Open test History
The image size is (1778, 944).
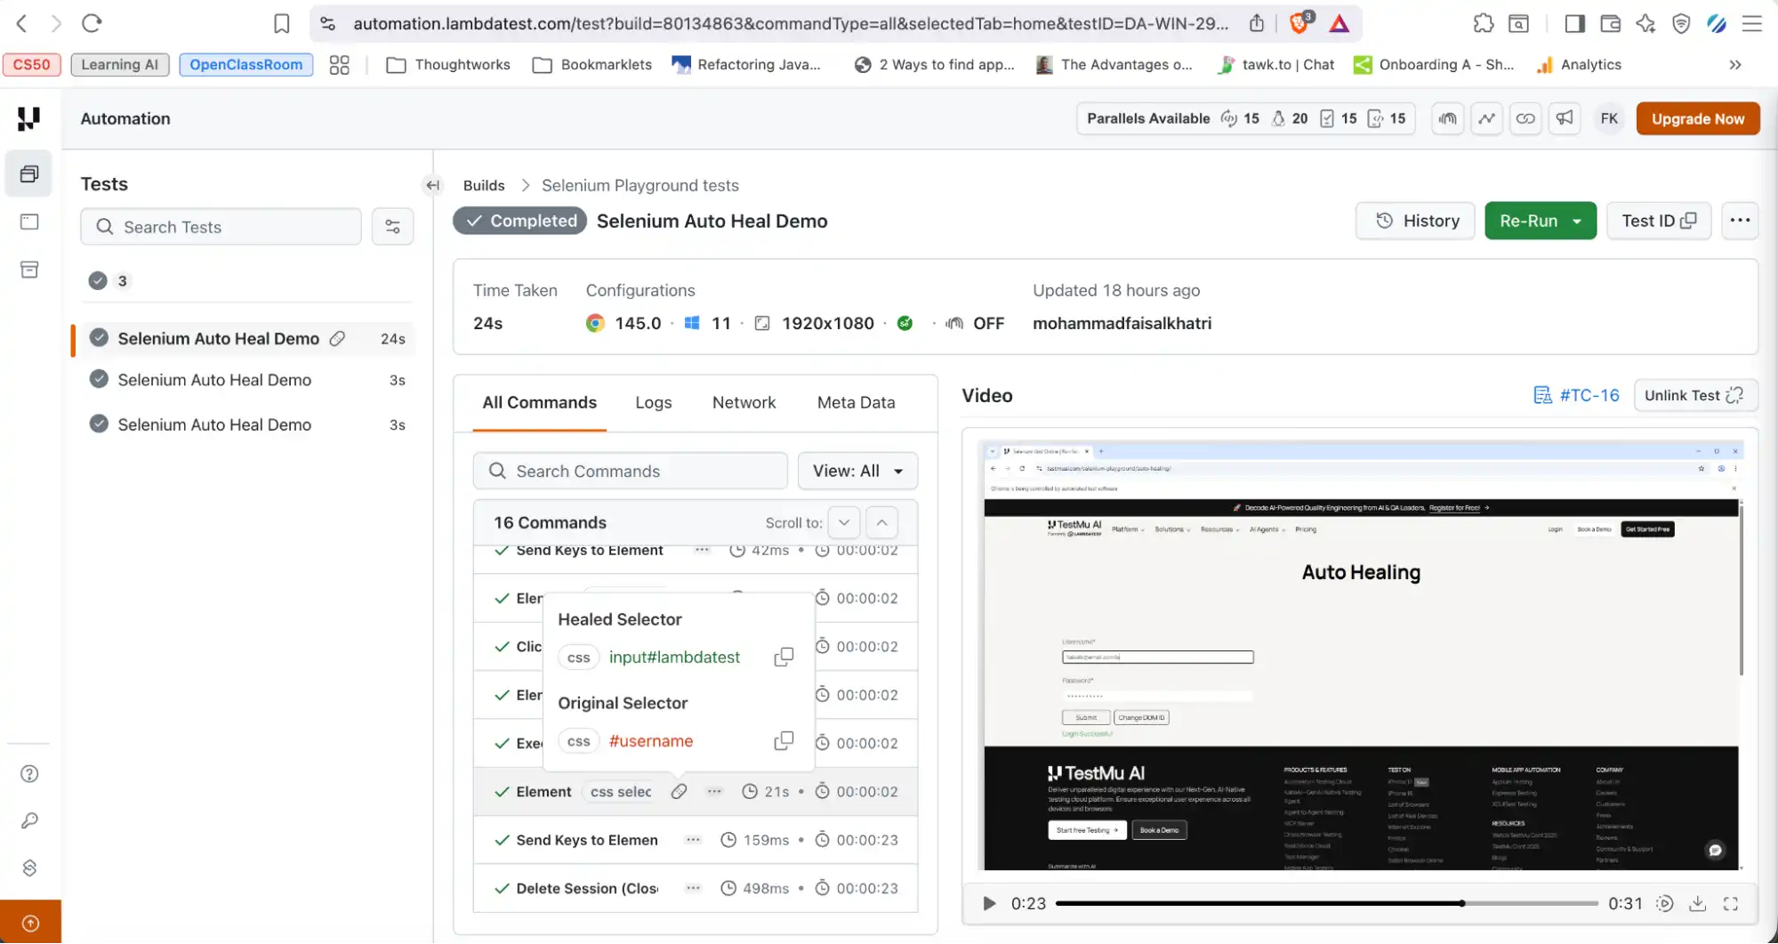coord(1415,221)
